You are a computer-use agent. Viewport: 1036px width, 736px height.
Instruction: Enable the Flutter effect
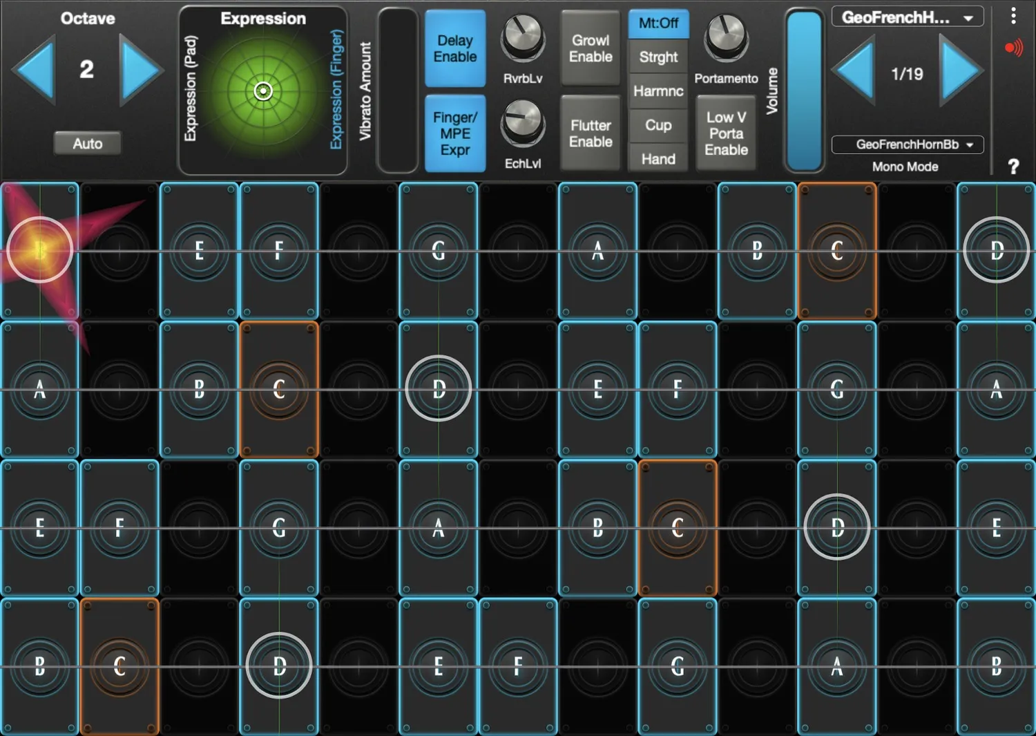coord(591,133)
